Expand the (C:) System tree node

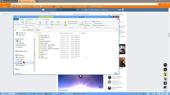[x=16, y=57]
